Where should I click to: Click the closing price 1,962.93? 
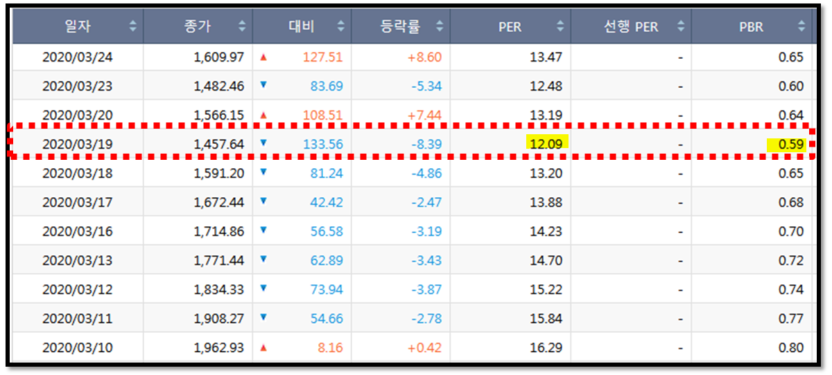pos(219,348)
